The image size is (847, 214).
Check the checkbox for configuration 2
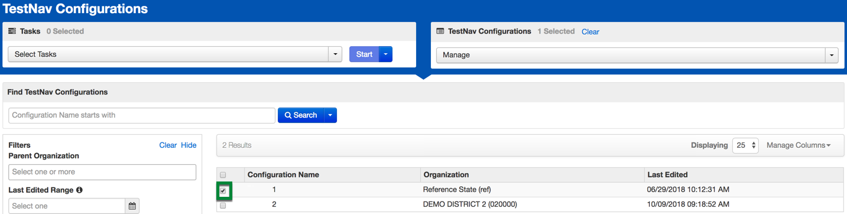coord(223,206)
